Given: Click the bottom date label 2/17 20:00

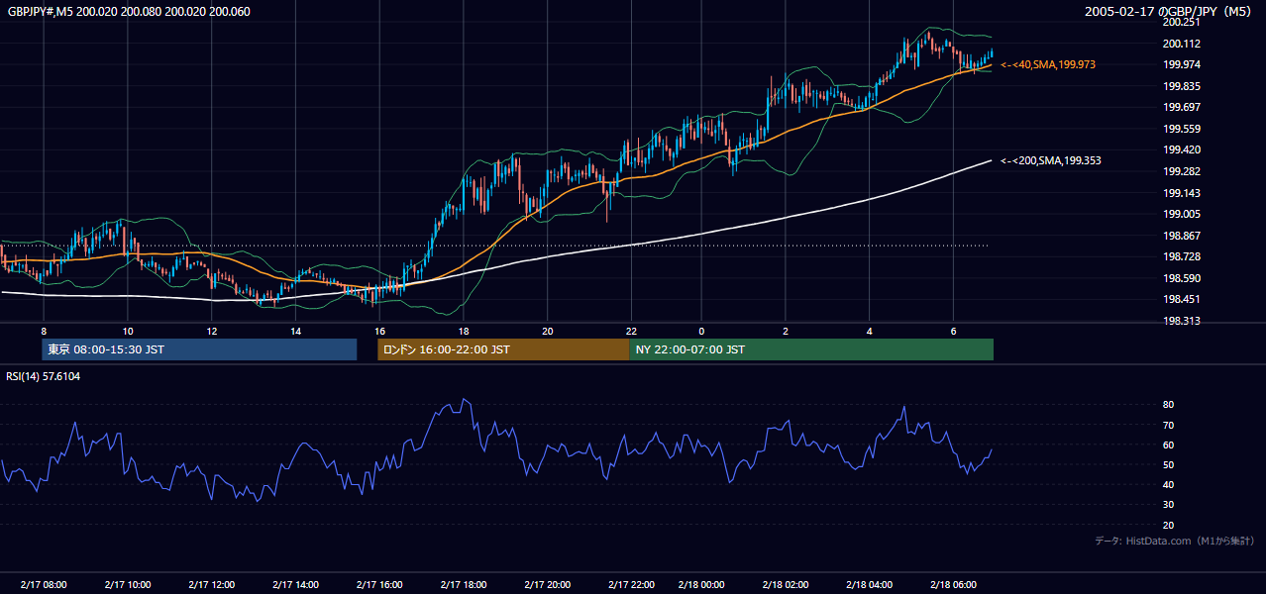Looking at the screenshot, I should [548, 585].
